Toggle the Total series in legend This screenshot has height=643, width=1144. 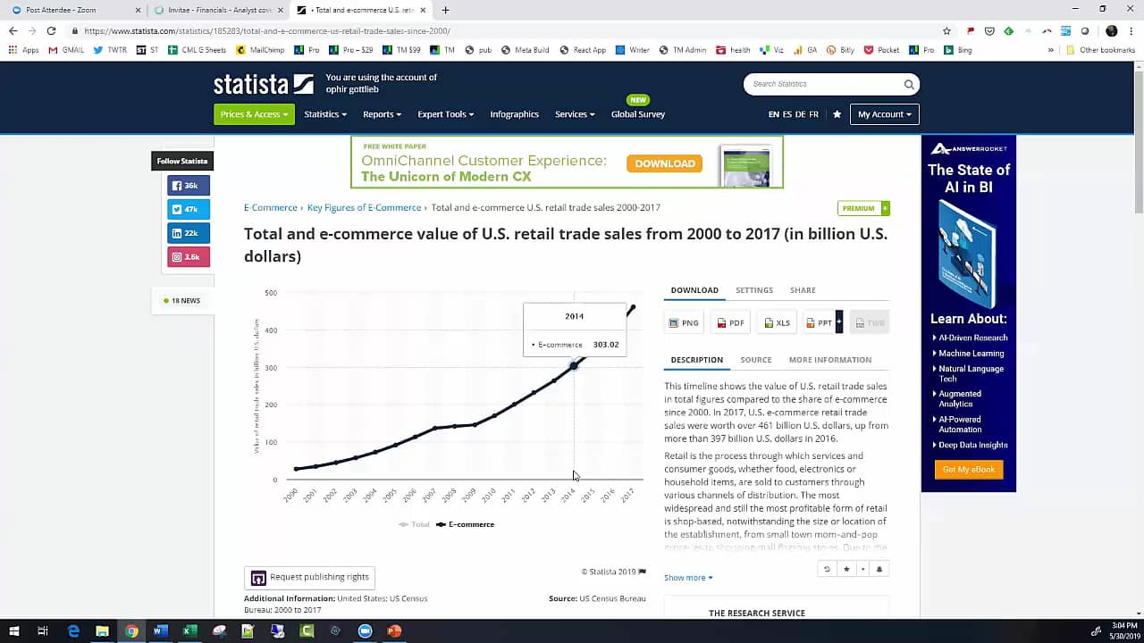(415, 524)
